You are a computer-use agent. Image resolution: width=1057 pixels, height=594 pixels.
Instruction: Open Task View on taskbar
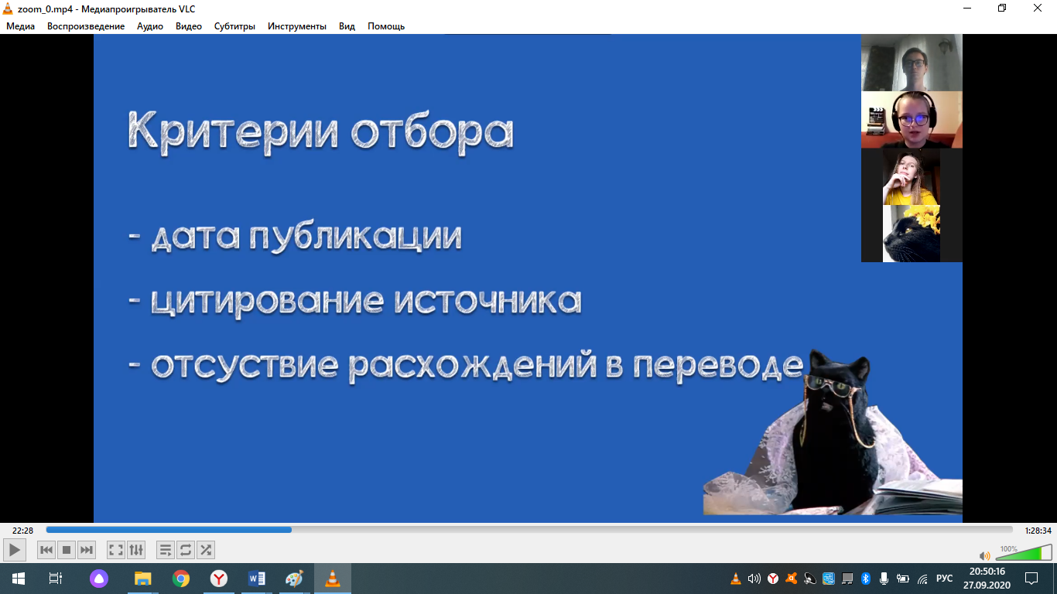point(55,579)
